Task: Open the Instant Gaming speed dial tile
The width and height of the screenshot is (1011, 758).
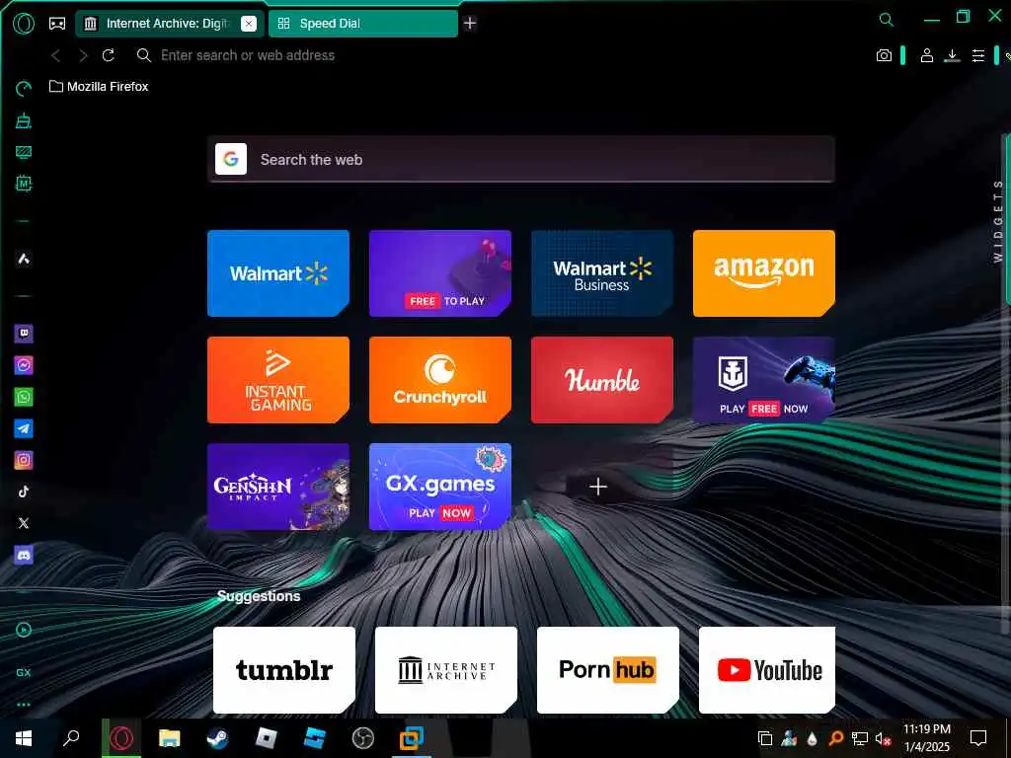Action: point(278,380)
